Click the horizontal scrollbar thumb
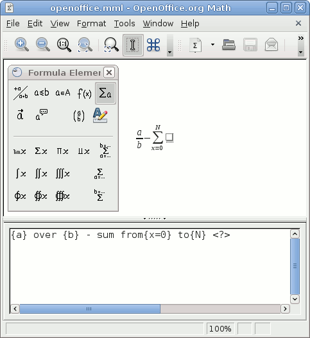310x338 pixels. pyautogui.click(x=90, y=308)
